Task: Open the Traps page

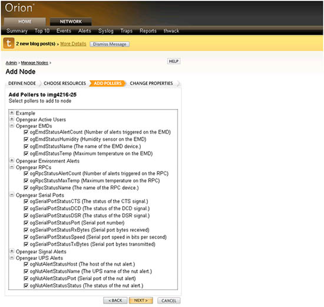Action: pyautogui.click(x=127, y=31)
